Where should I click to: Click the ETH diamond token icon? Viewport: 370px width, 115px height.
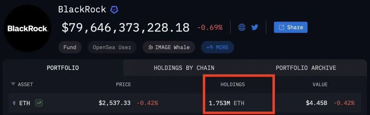point(14,103)
